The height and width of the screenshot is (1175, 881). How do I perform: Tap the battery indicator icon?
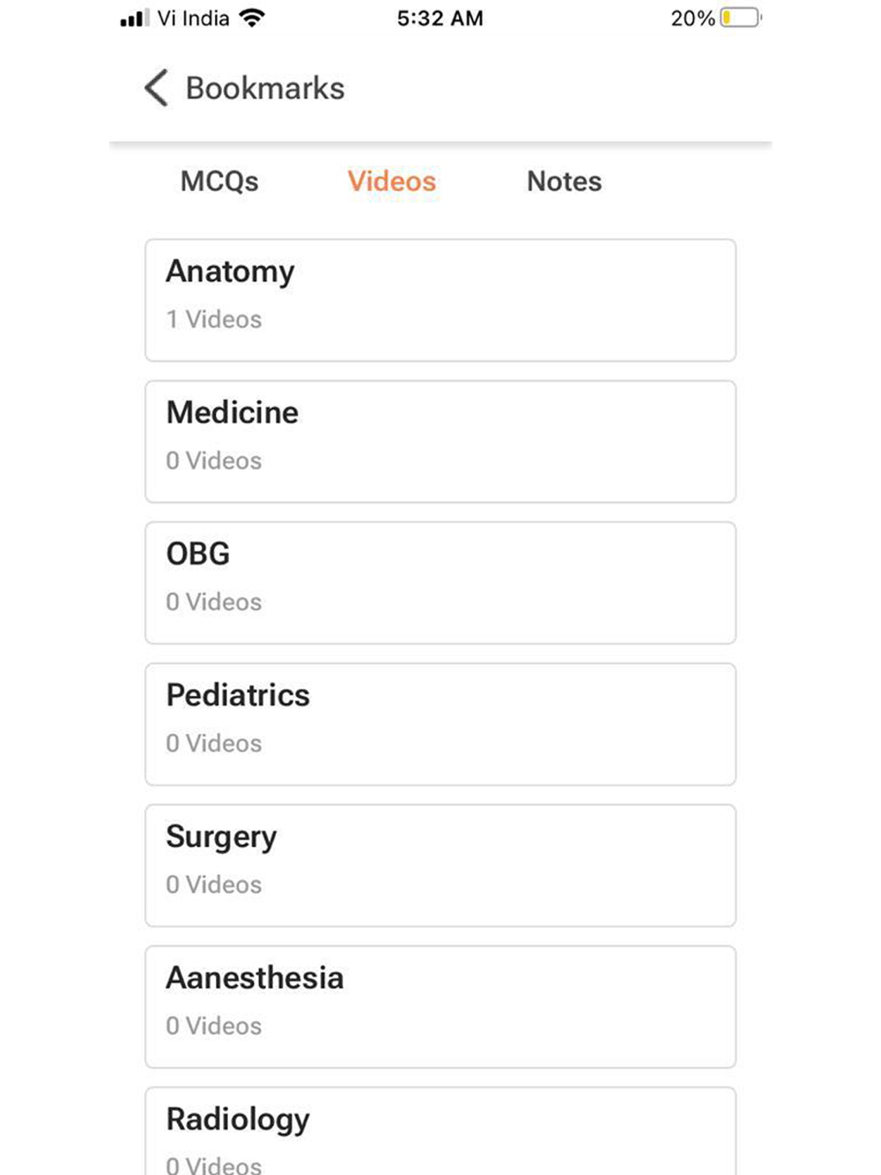click(x=740, y=18)
